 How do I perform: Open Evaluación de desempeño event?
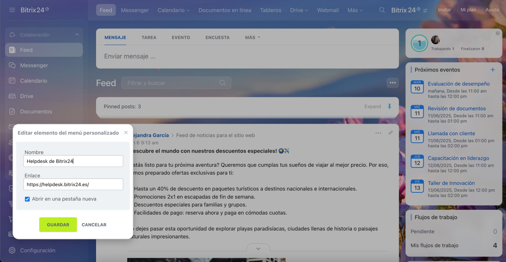click(459, 84)
